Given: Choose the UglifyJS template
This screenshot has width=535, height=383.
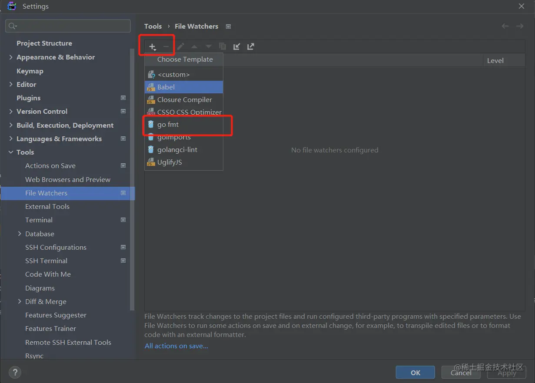Looking at the screenshot, I should 184,162.
